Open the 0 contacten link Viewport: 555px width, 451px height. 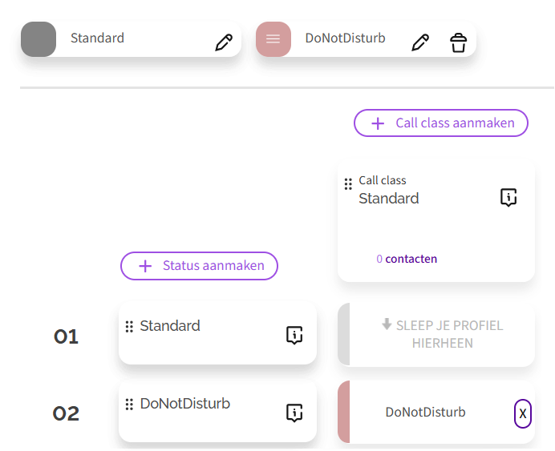[407, 259]
